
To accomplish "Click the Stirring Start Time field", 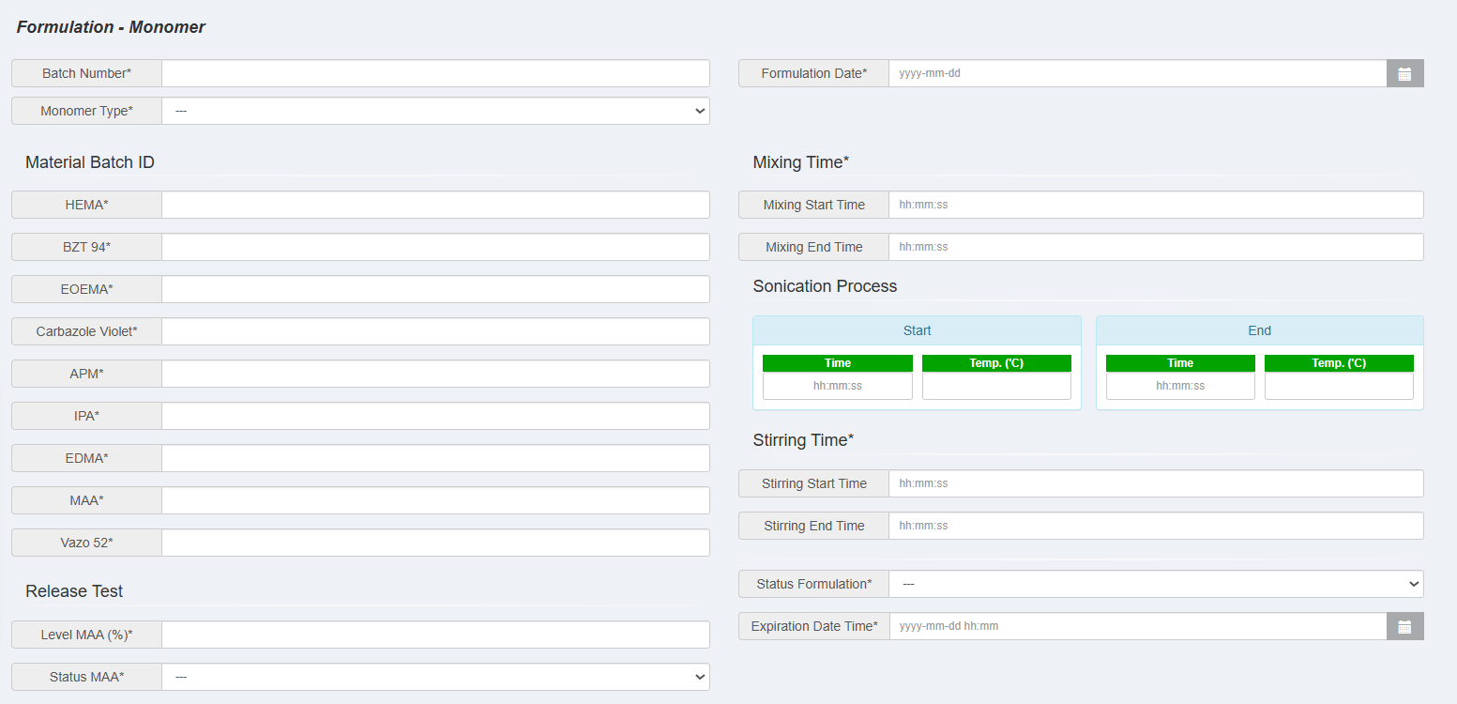I will click(1155, 483).
